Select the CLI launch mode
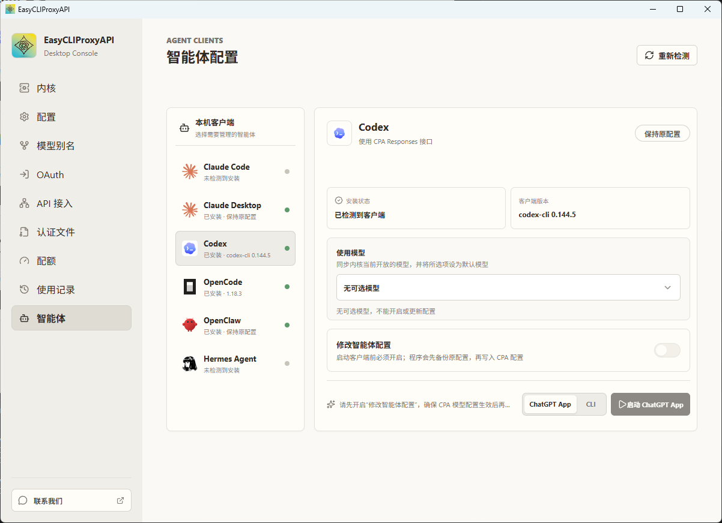Screen dimensions: 722x523 591,404
